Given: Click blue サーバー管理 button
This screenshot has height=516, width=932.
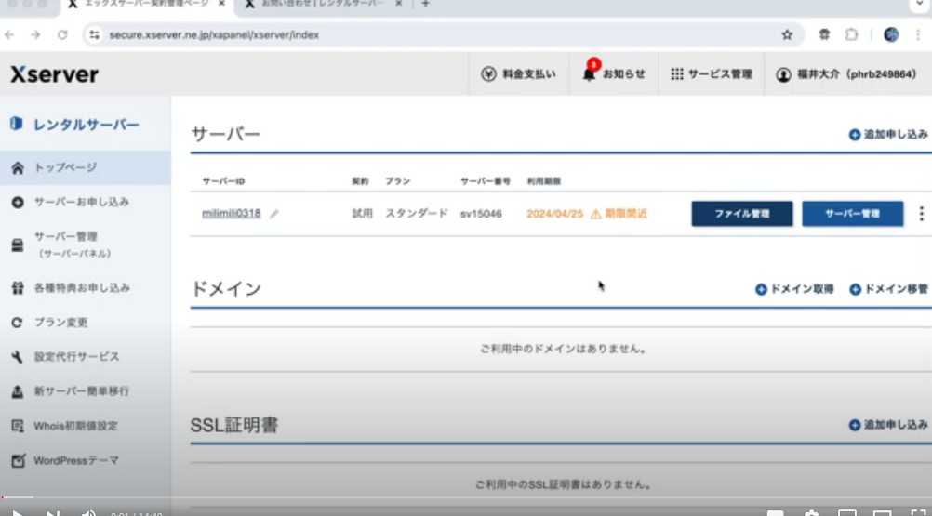Looking at the screenshot, I should pos(852,214).
